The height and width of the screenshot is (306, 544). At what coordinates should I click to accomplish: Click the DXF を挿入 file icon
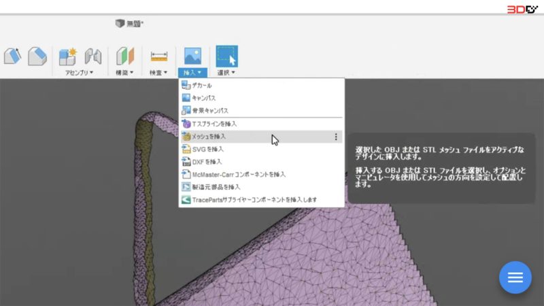click(x=186, y=162)
